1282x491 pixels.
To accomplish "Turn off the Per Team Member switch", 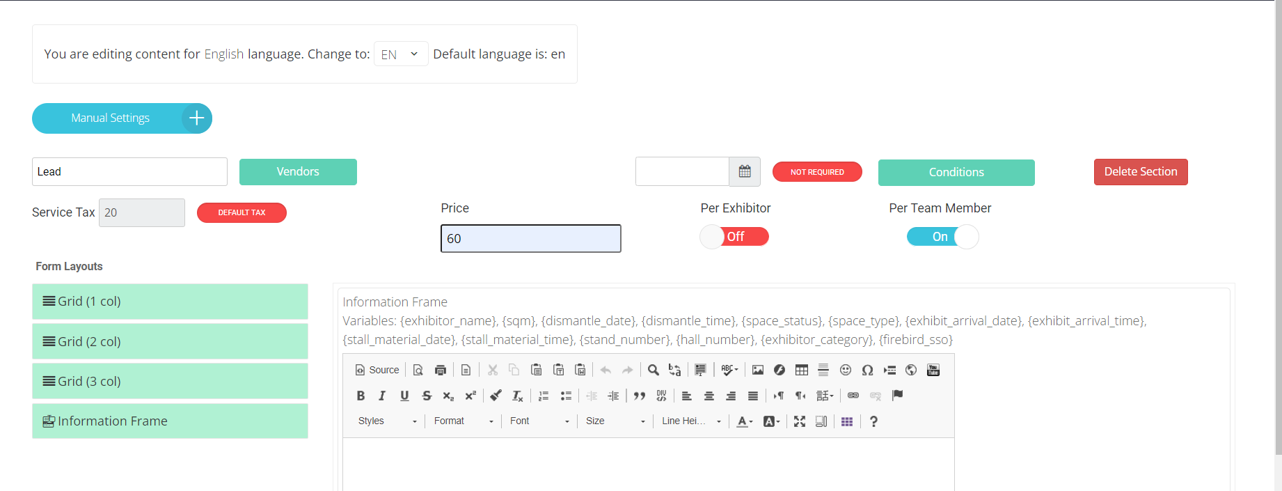I will pyautogui.click(x=942, y=237).
